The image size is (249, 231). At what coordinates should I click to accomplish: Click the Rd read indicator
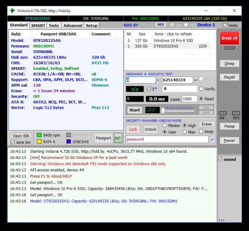tap(223, 113)
